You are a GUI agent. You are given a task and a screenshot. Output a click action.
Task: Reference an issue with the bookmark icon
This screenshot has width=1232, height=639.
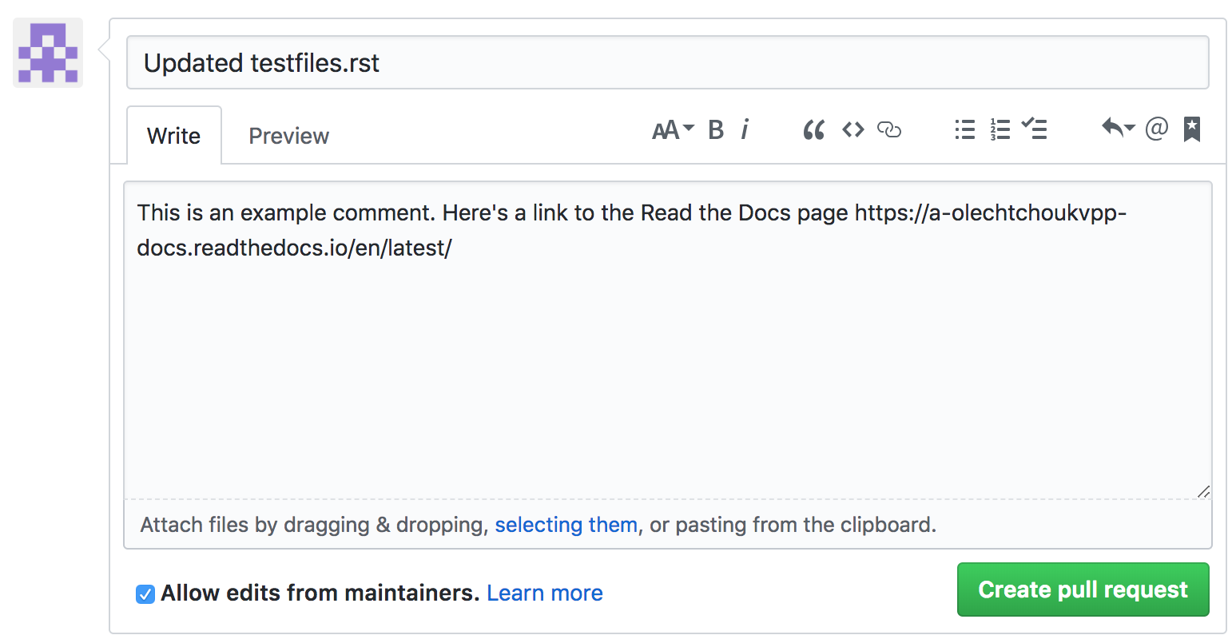click(1191, 129)
